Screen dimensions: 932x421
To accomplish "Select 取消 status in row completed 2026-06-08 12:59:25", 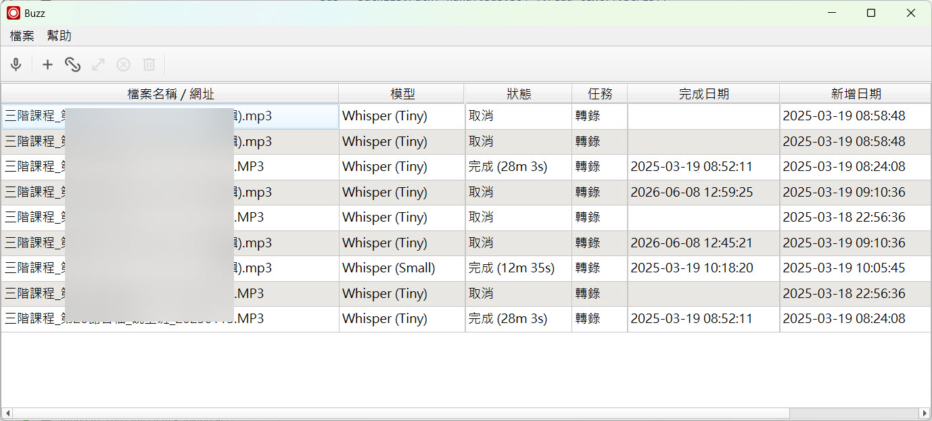I will (519, 193).
